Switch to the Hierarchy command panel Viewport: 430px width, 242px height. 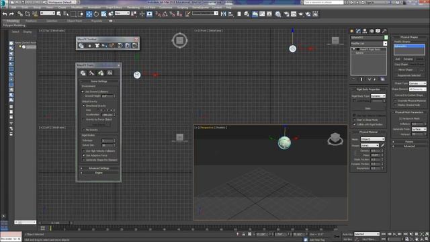pos(365,31)
